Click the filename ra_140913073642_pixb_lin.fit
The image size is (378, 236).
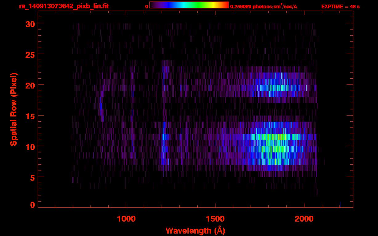tap(64, 6)
